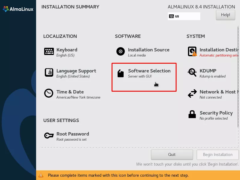Click the Root Password key icon
This screenshot has width=240, height=180.
49,135
